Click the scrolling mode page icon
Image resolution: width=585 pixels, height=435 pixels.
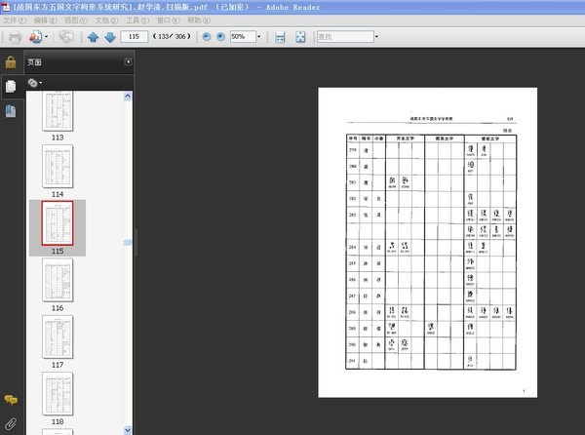tap(280, 37)
